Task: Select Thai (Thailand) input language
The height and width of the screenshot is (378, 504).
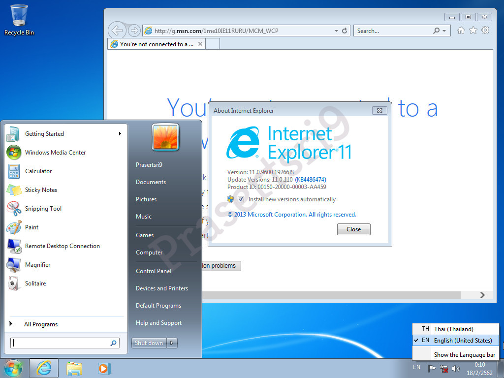Action: 456,329
